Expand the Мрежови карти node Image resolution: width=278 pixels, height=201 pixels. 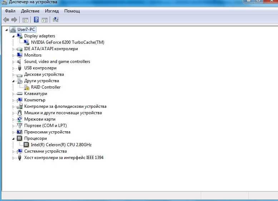(x=13, y=120)
